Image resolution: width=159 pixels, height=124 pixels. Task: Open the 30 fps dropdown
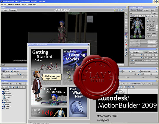click(136, 71)
